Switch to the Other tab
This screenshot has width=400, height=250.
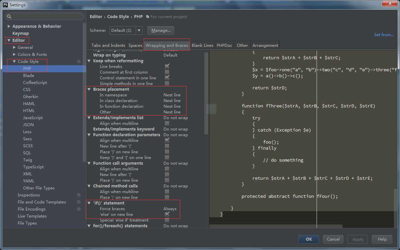242,46
